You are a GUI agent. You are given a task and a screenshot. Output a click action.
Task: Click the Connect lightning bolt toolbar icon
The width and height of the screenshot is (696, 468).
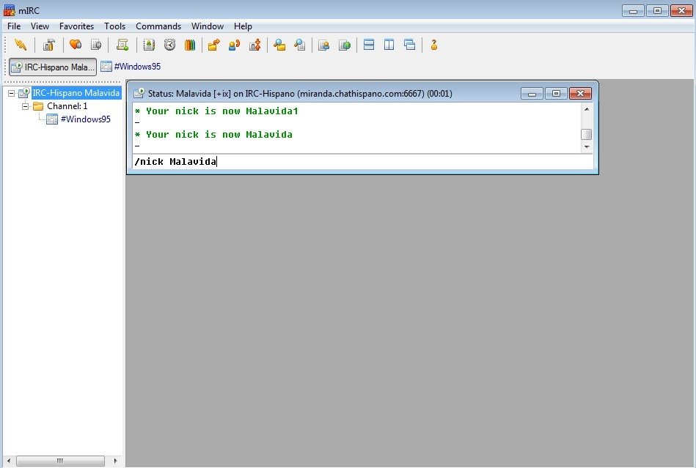pyautogui.click(x=21, y=45)
